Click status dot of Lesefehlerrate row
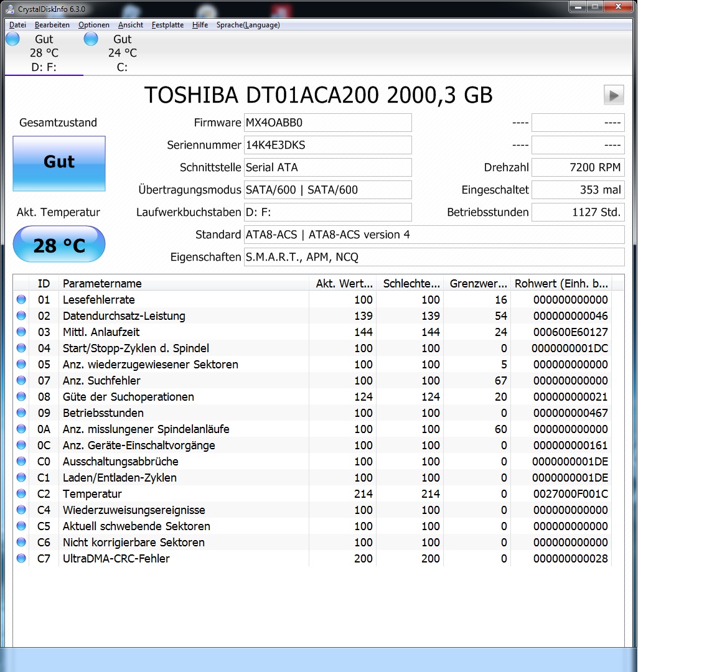The image size is (717, 672). (x=21, y=299)
